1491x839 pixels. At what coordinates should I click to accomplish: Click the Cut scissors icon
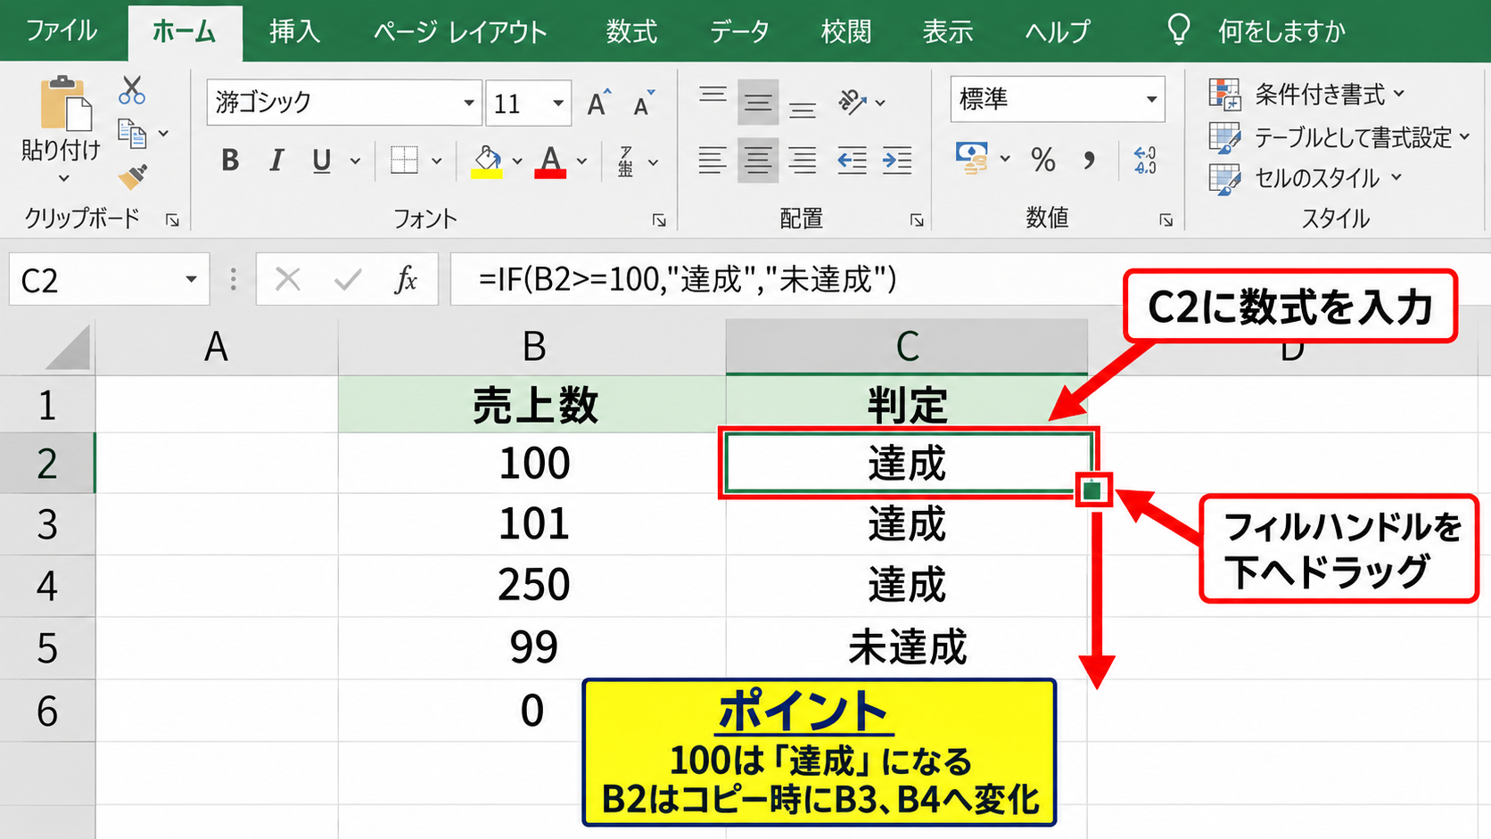click(x=132, y=91)
